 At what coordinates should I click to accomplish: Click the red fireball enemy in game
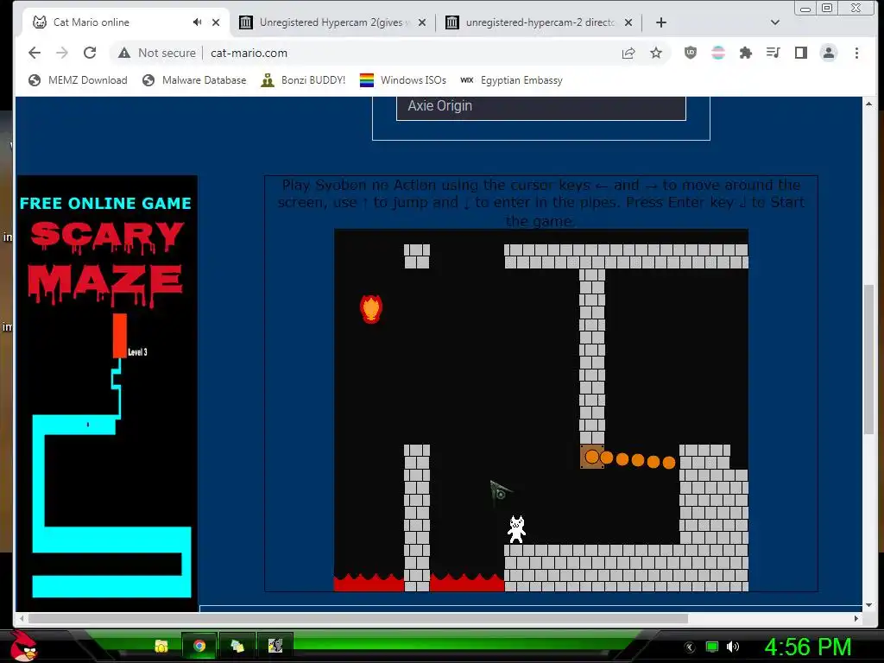pos(371,309)
